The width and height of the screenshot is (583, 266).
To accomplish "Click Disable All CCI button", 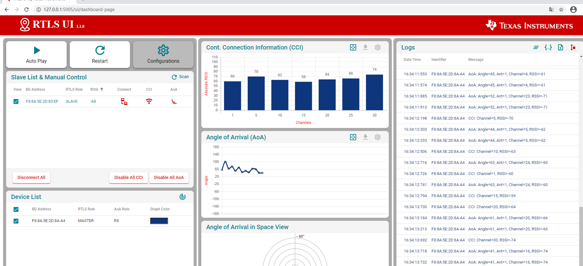I will click(x=128, y=177).
